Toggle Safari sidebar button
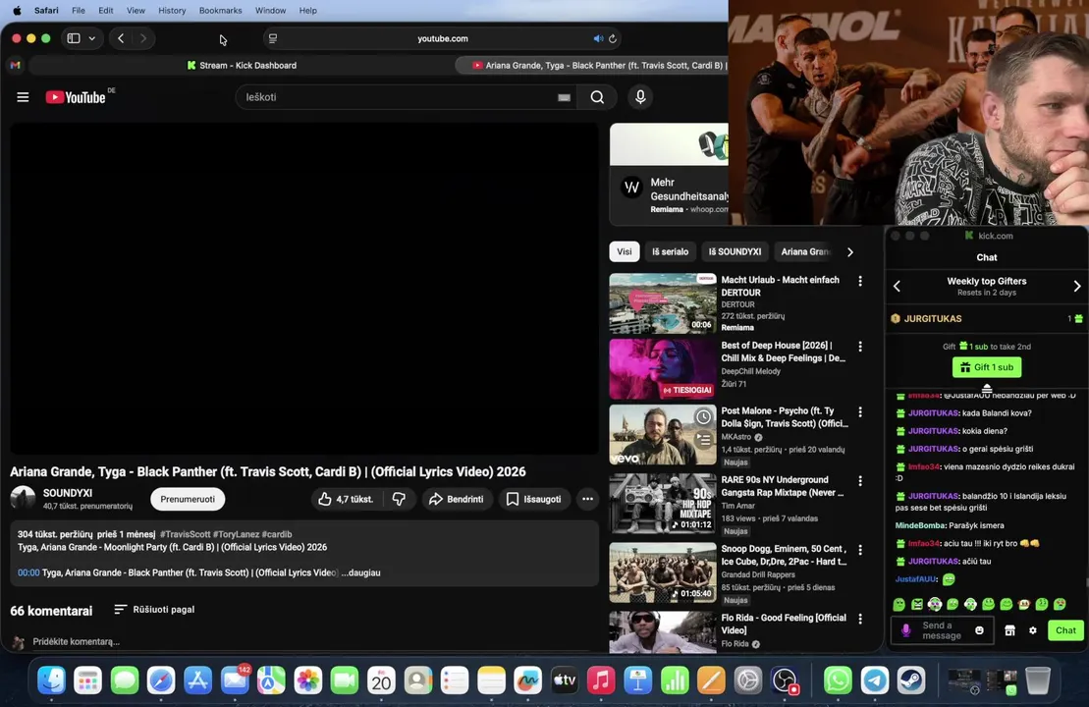1089x707 pixels. tap(74, 38)
